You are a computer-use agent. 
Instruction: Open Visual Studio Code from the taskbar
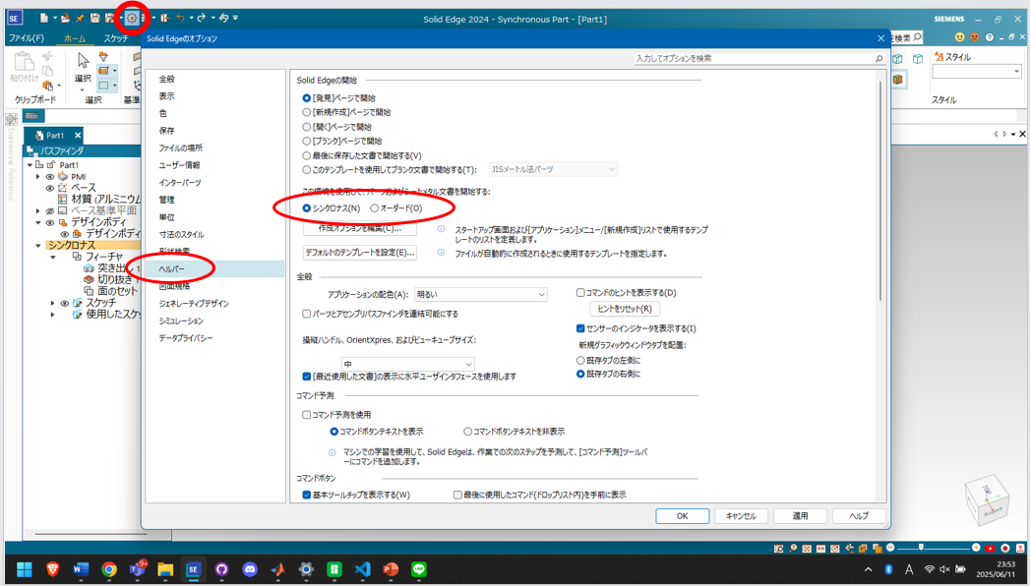pyautogui.click(x=362, y=569)
